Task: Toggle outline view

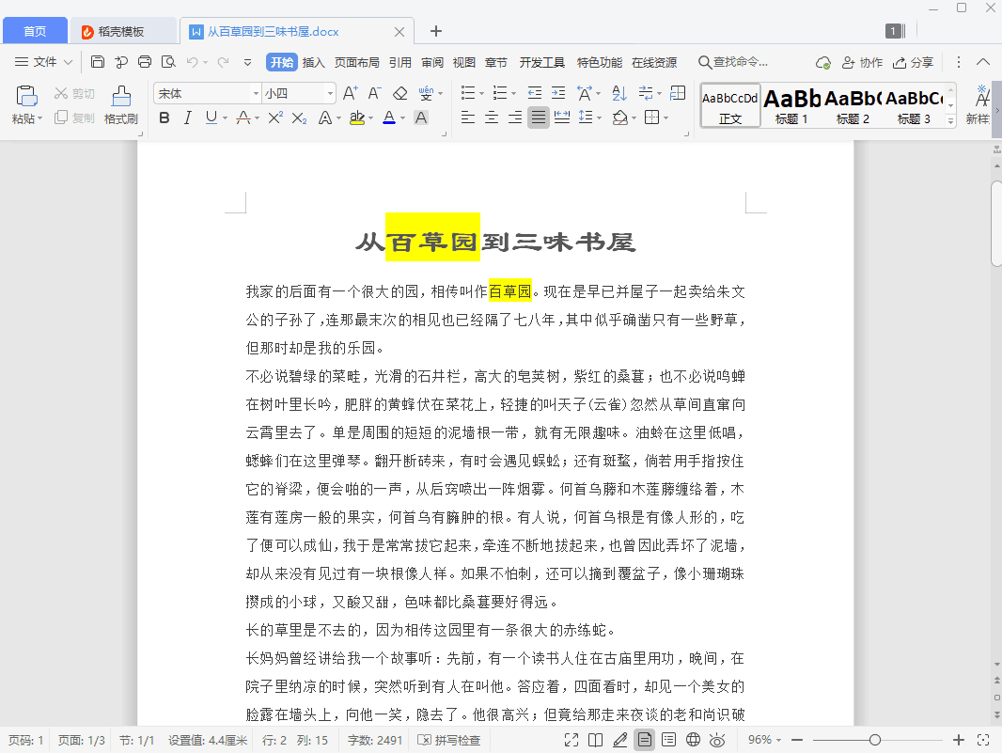Action: click(x=668, y=740)
